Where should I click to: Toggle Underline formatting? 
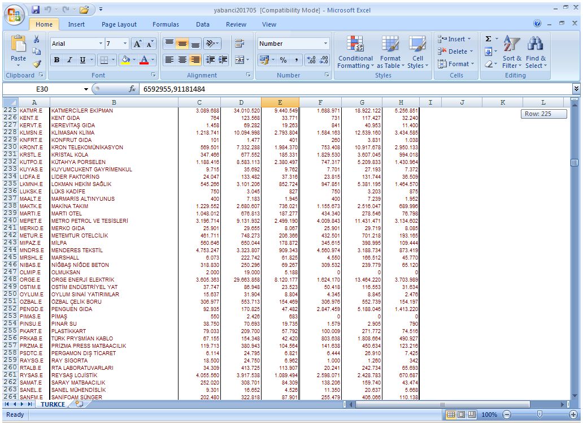[x=82, y=59]
